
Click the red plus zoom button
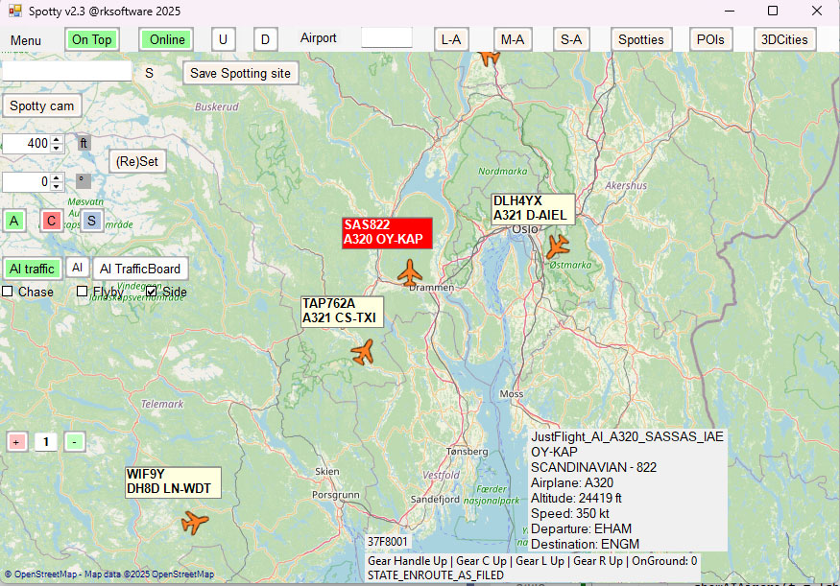[x=16, y=442]
